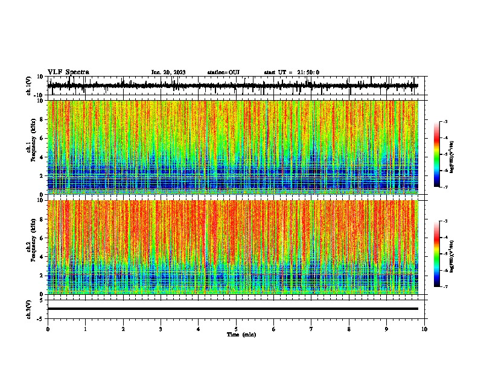Screen dimensions: 478x369
Task: Click the log(PSD) label beside ch.2 colorbar
Action: click(451, 256)
